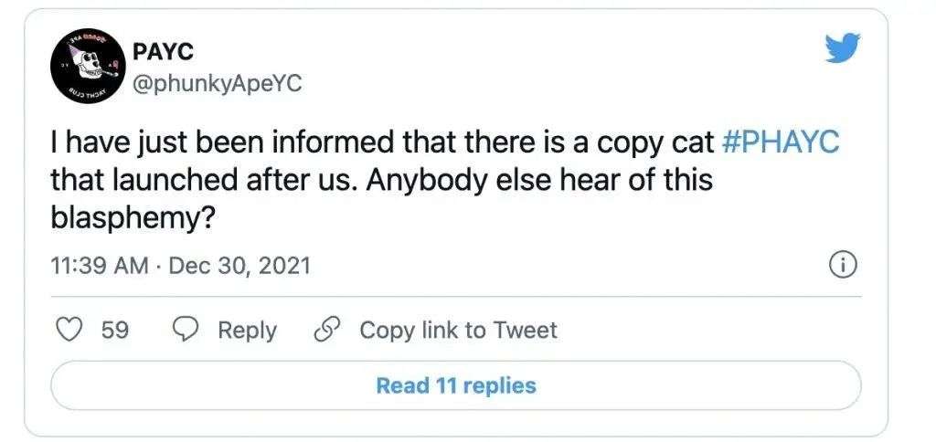This screenshot has height=442, width=936.
Task: Click the divider line above actions
Action: (x=456, y=297)
